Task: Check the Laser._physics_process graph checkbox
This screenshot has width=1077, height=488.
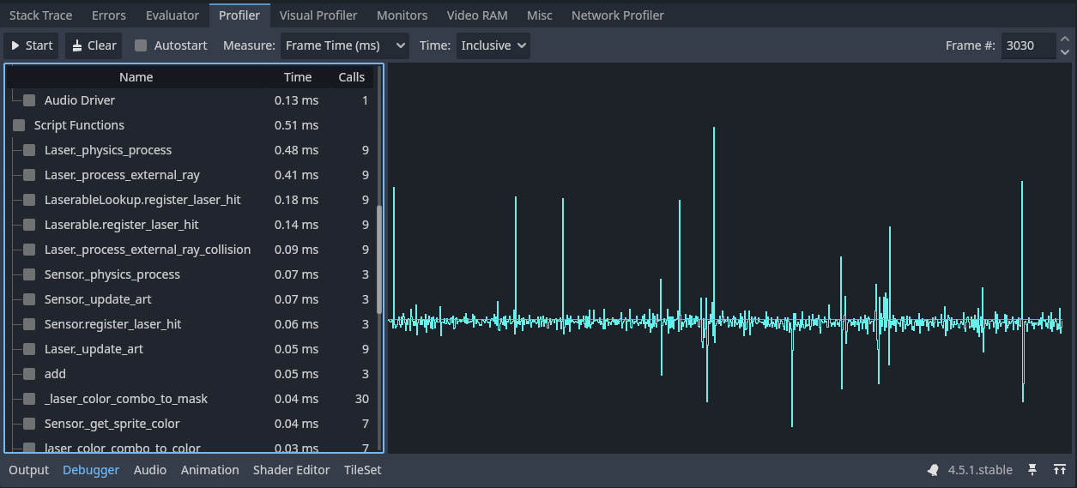Action: (29, 150)
